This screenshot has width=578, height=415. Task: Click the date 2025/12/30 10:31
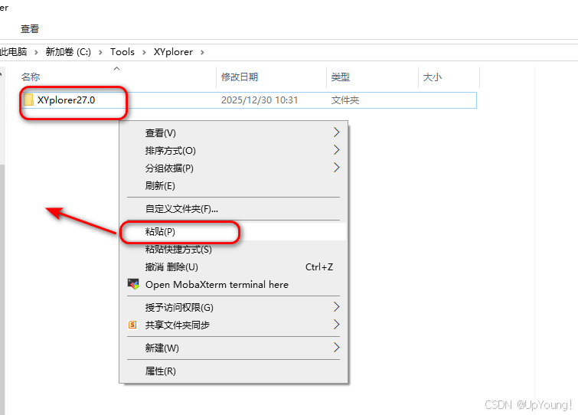[260, 100]
